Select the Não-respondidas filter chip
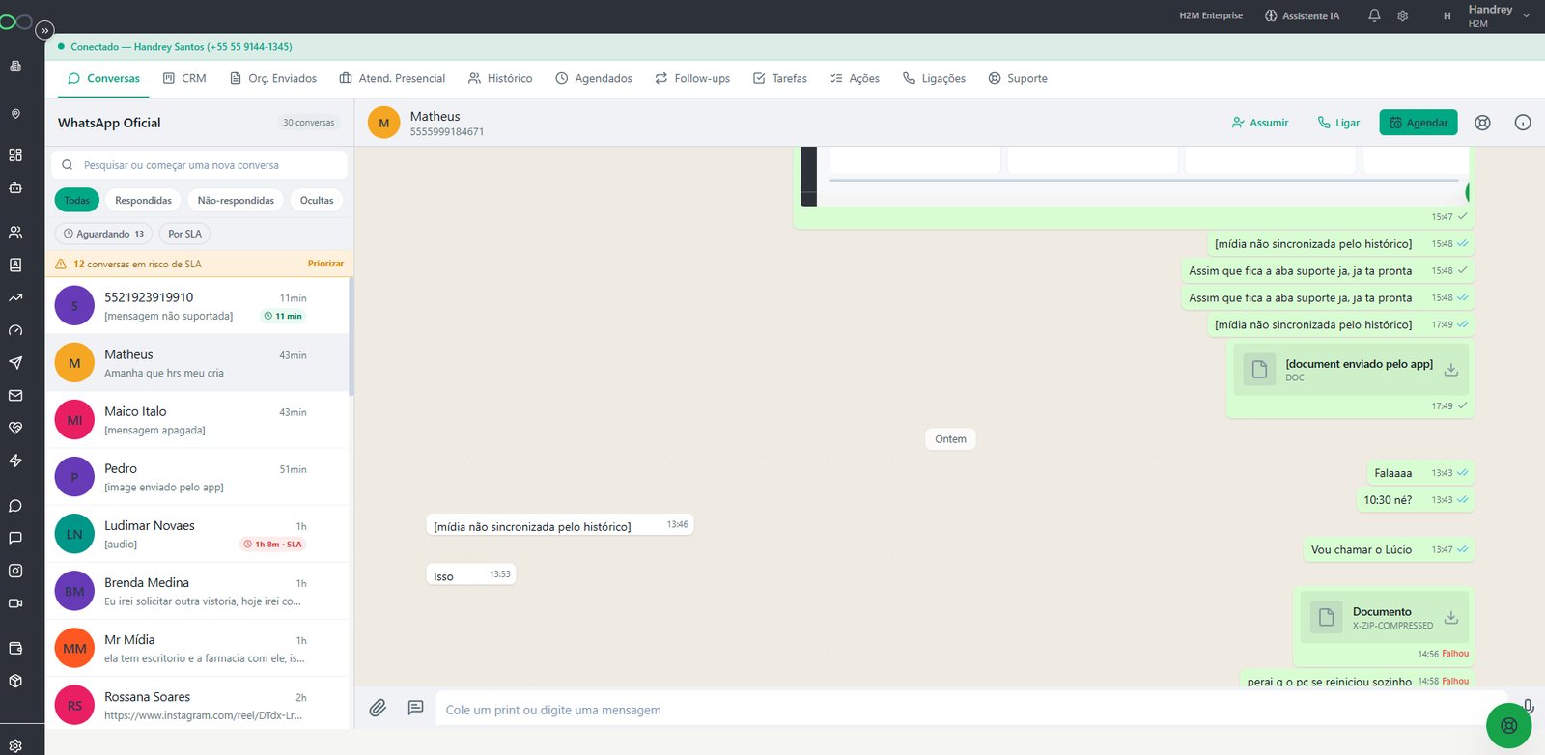Image resolution: width=1545 pixels, height=755 pixels. 236,200
